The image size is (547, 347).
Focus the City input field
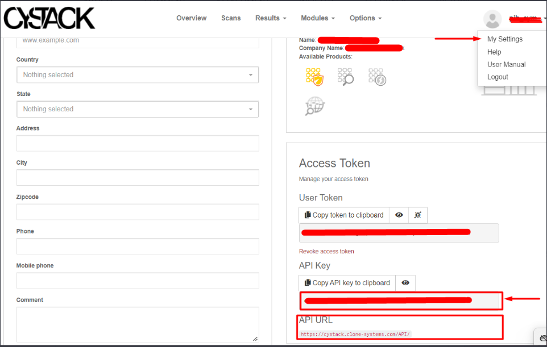[x=138, y=178]
